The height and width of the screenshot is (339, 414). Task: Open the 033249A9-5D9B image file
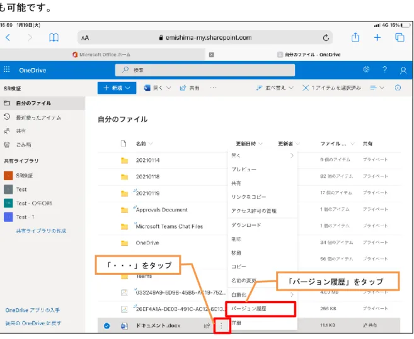click(x=181, y=292)
